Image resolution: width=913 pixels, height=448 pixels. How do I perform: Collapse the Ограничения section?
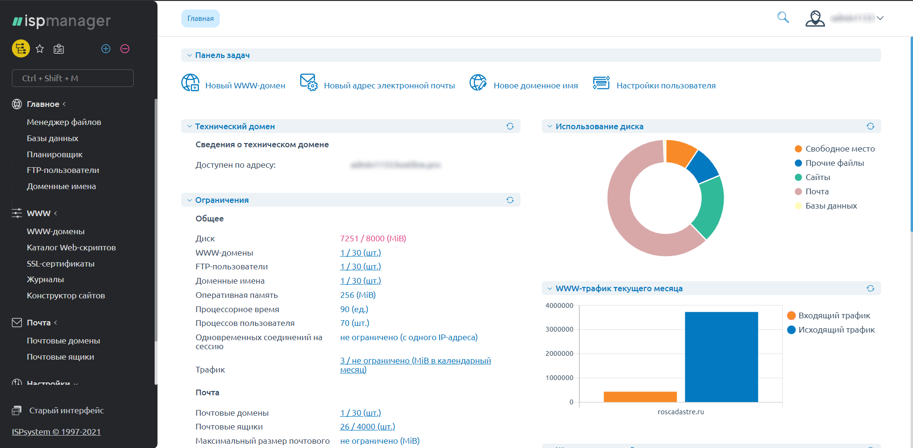[x=190, y=200]
